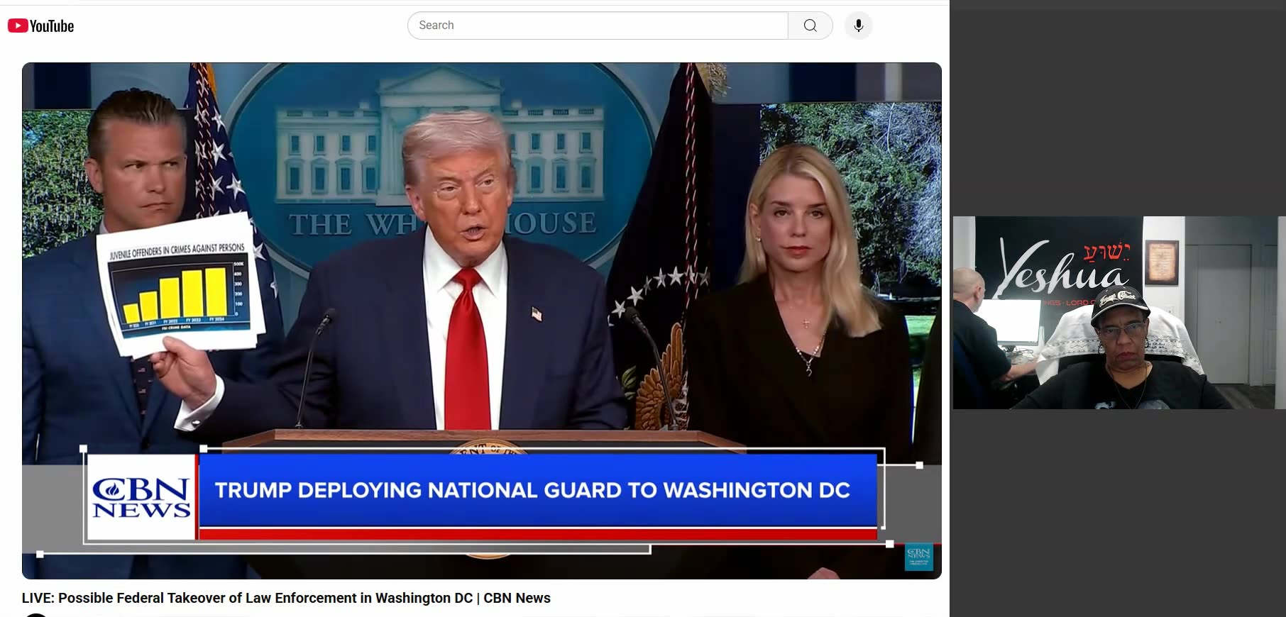Click the YouTube logo
Viewport: 1286px width, 617px height.
(x=40, y=26)
